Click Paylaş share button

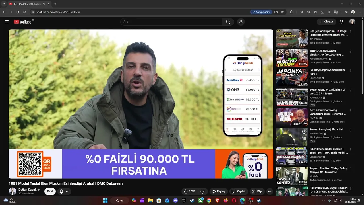pos(218,192)
